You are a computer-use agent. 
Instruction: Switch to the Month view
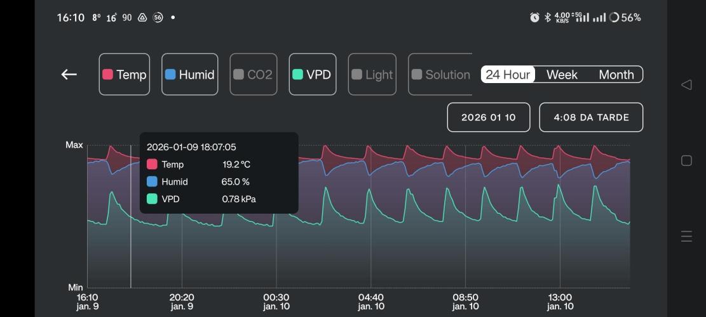616,75
